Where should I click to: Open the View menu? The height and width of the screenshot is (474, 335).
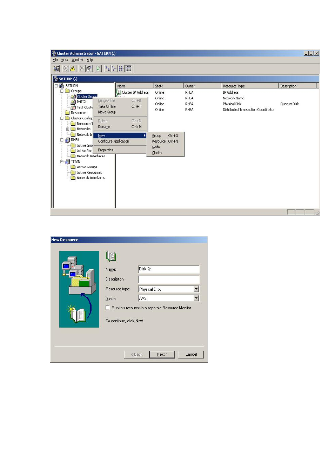(x=65, y=60)
